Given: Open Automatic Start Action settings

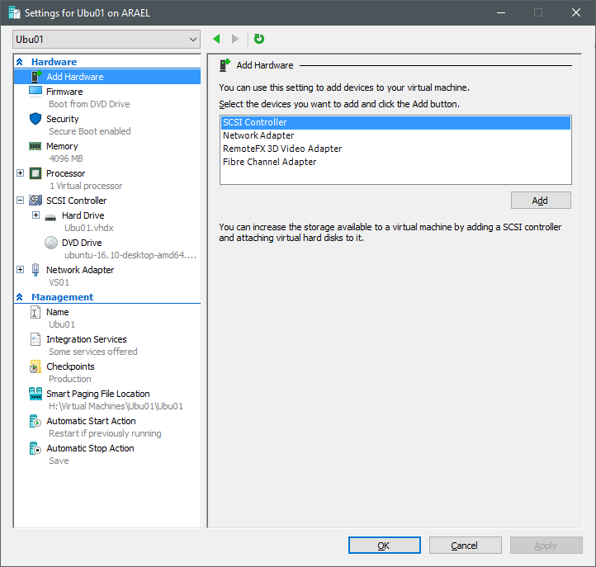Looking at the screenshot, I should pyautogui.click(x=91, y=421).
